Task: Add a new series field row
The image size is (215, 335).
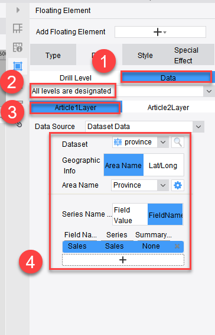Action: 123,260
